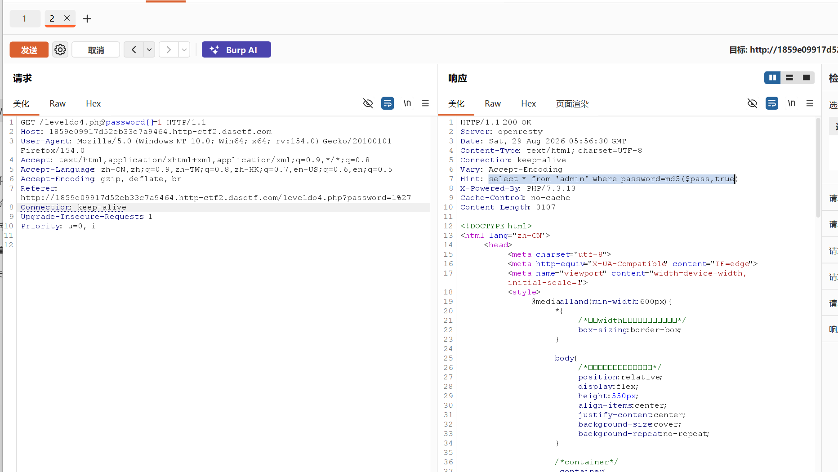
Task: Click the Host header line in request
Action: (146, 132)
